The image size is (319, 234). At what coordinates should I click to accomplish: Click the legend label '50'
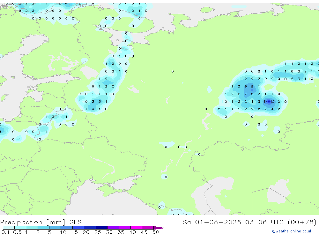(x=156, y=232)
